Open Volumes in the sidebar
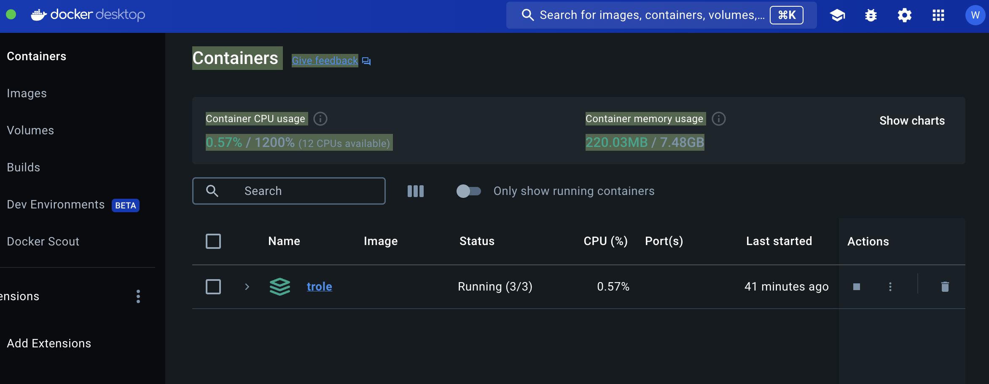The image size is (989, 384). coord(30,131)
